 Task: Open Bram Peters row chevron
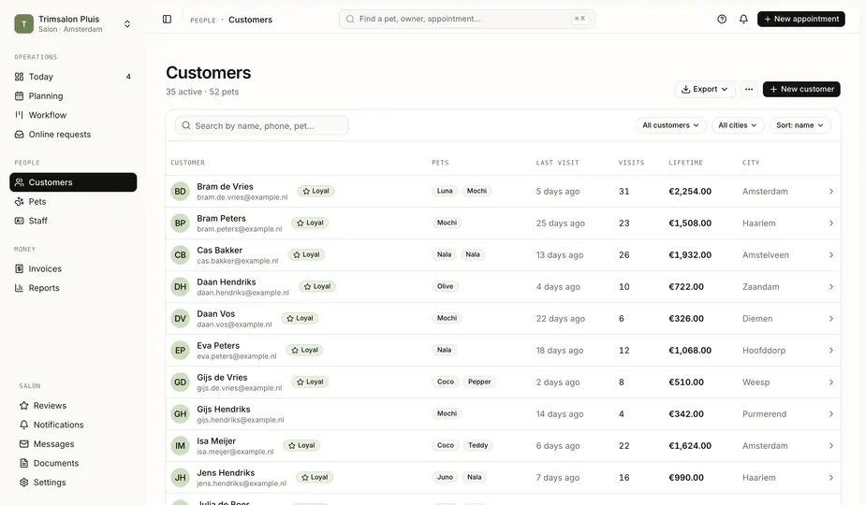tap(830, 224)
